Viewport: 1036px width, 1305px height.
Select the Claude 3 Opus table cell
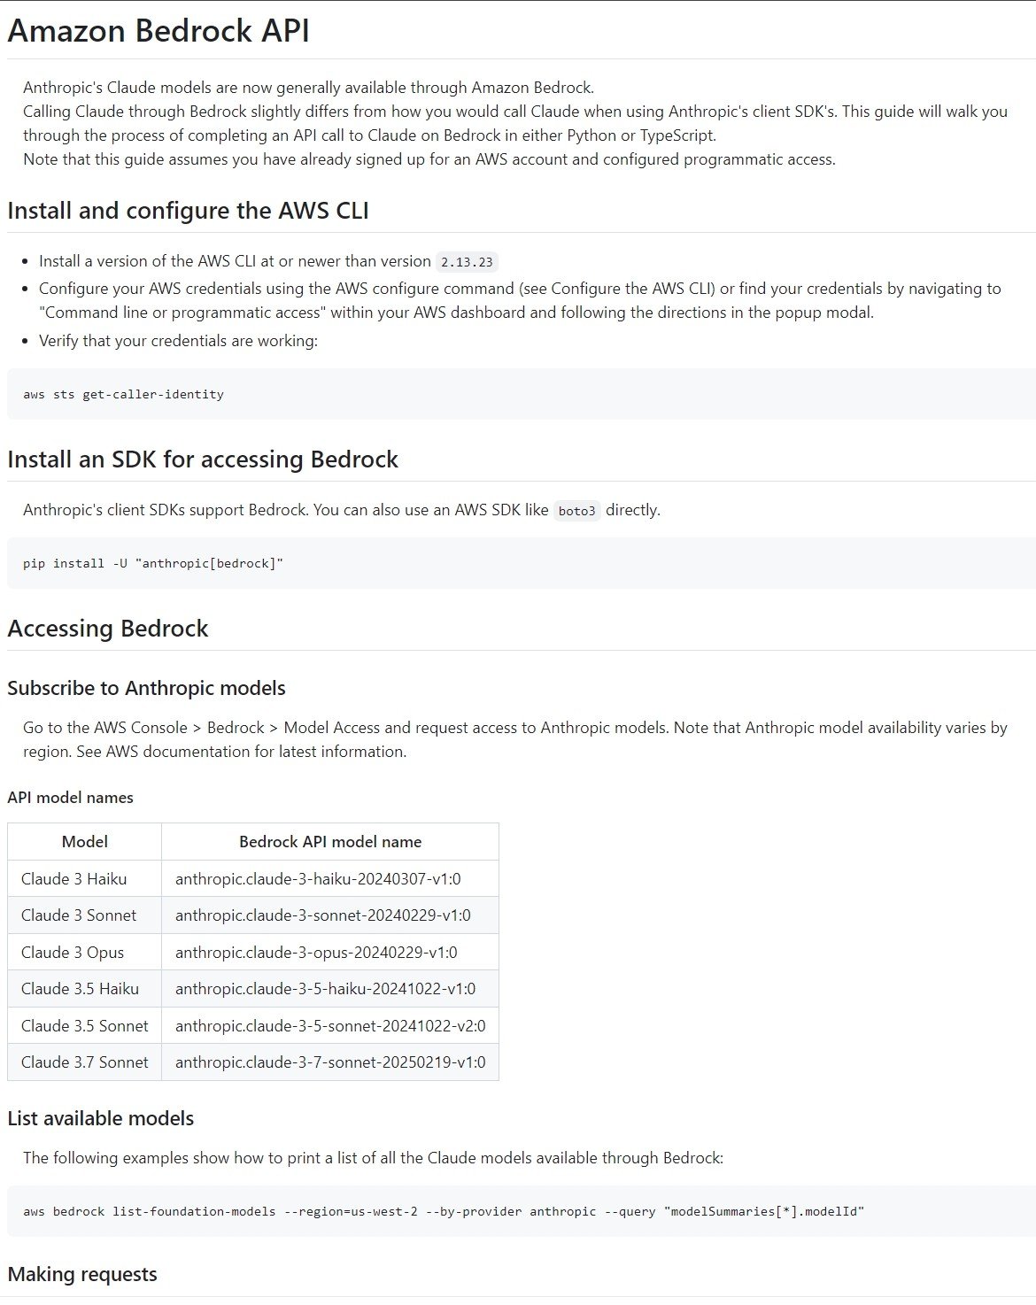click(x=73, y=953)
